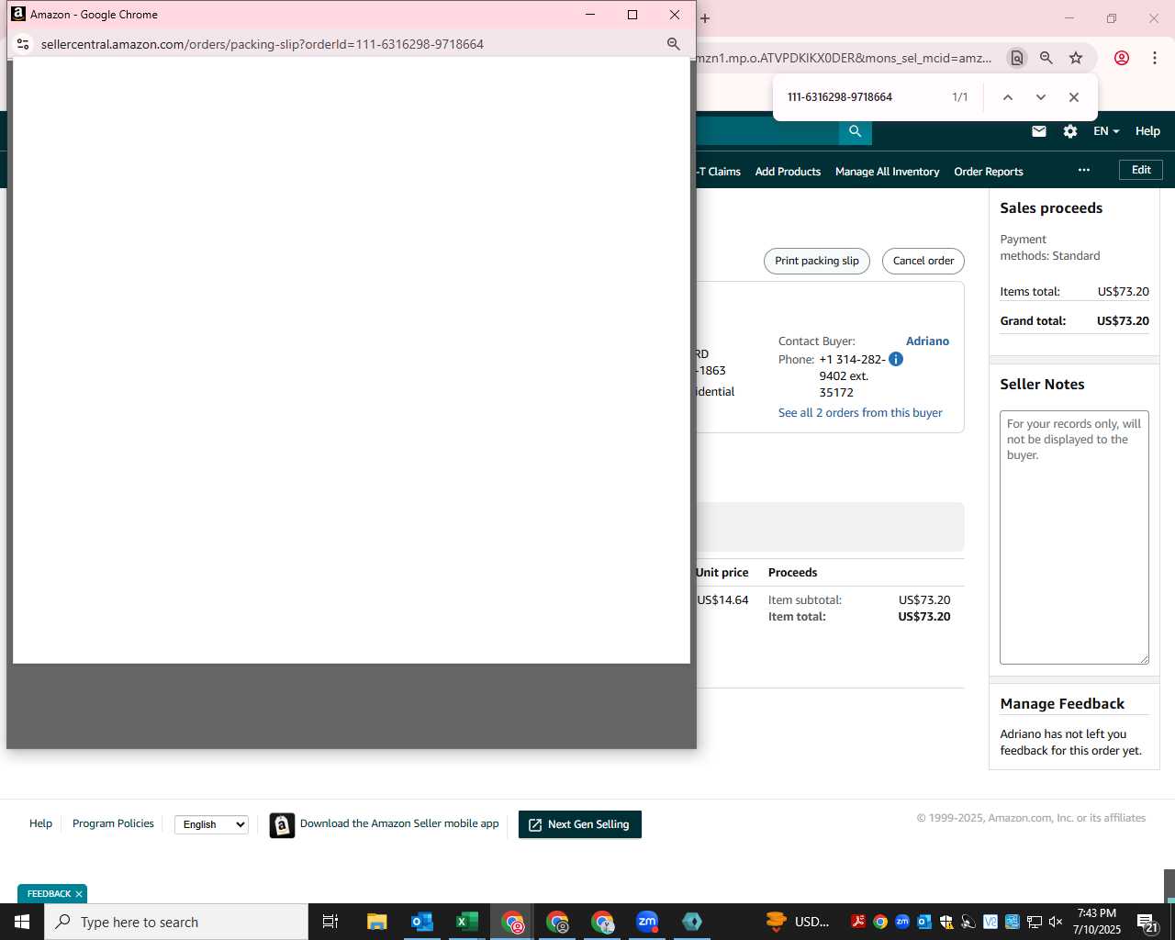This screenshot has width=1175, height=940.
Task: Open the A-to-Z Claims nav item
Action: click(x=718, y=172)
